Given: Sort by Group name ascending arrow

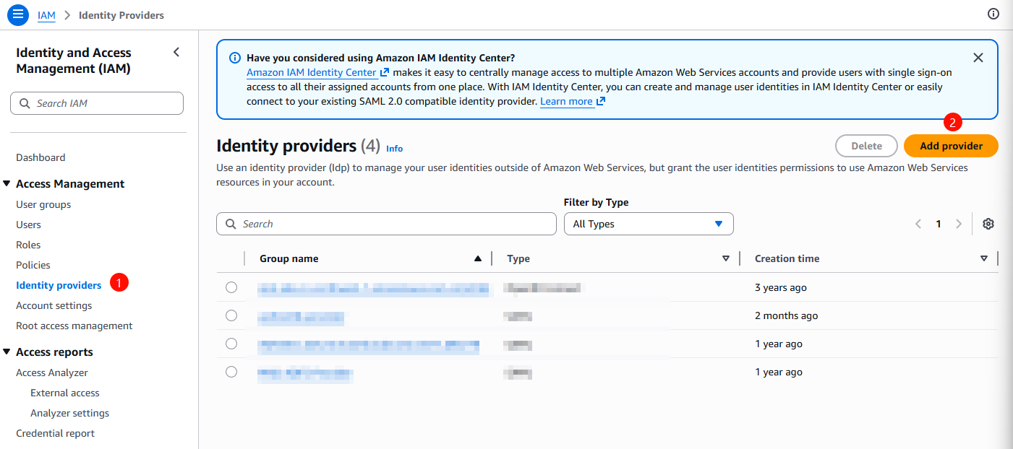Looking at the screenshot, I should pyautogui.click(x=477, y=258).
